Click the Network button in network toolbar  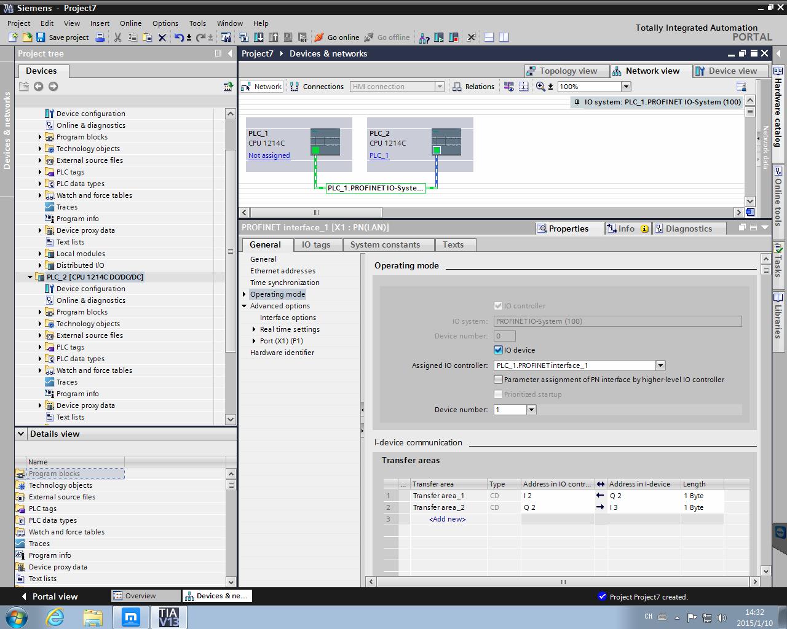click(263, 87)
